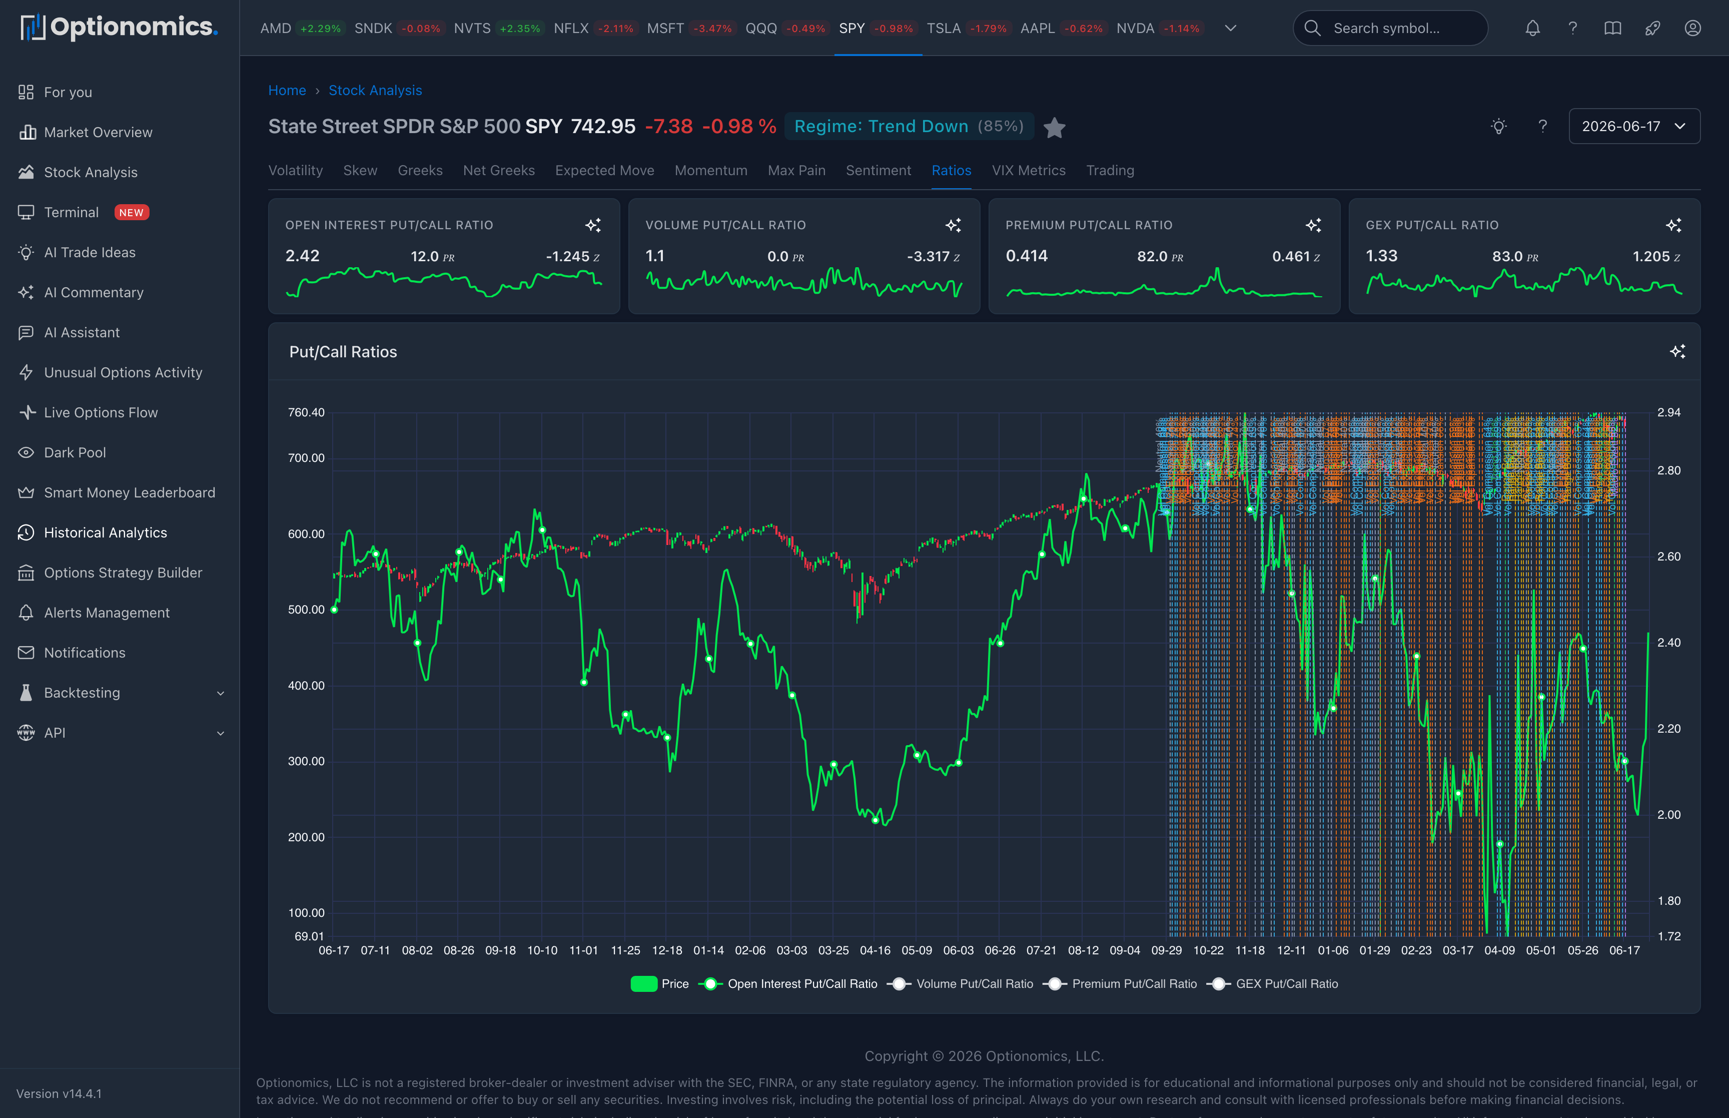Click the help icon beside date selector
The image size is (1729, 1118).
(1542, 126)
